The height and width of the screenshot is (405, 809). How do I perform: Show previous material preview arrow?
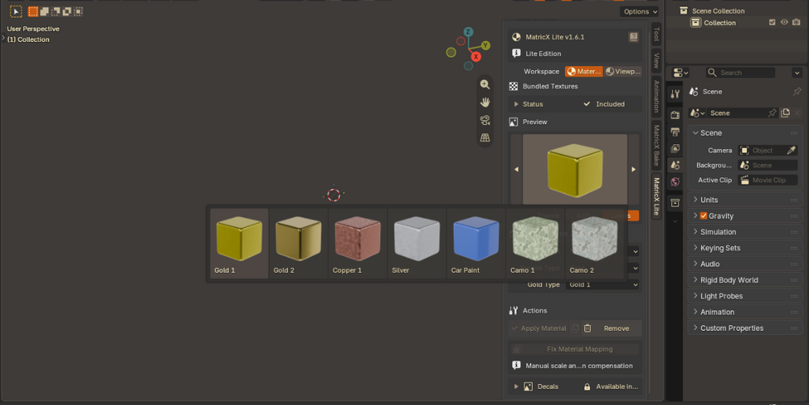517,169
